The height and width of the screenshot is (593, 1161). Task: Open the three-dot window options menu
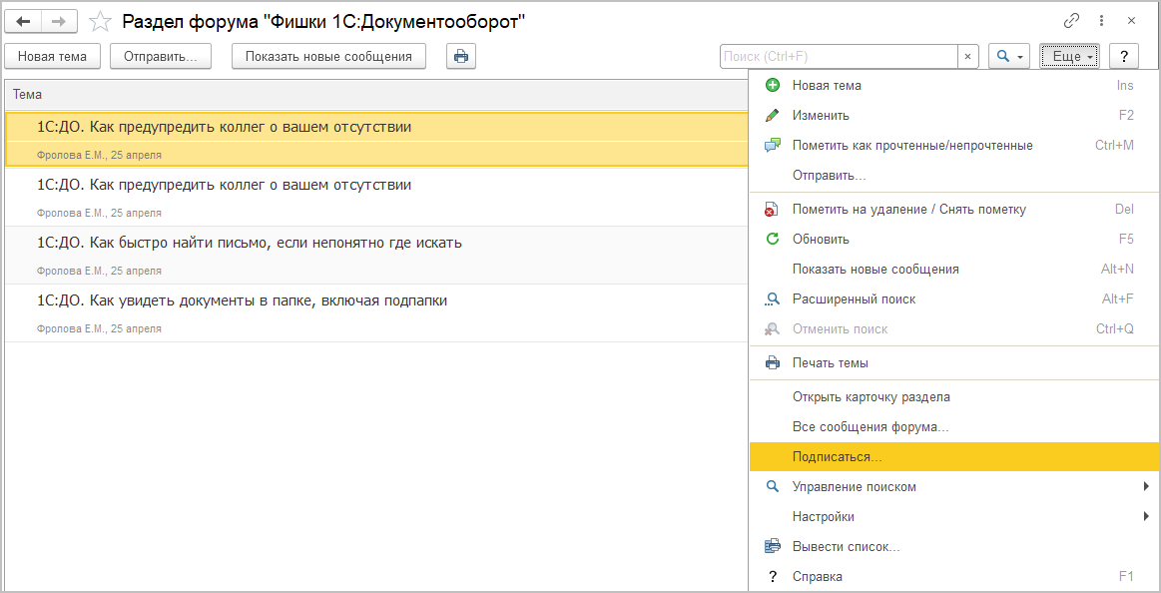click(1101, 20)
